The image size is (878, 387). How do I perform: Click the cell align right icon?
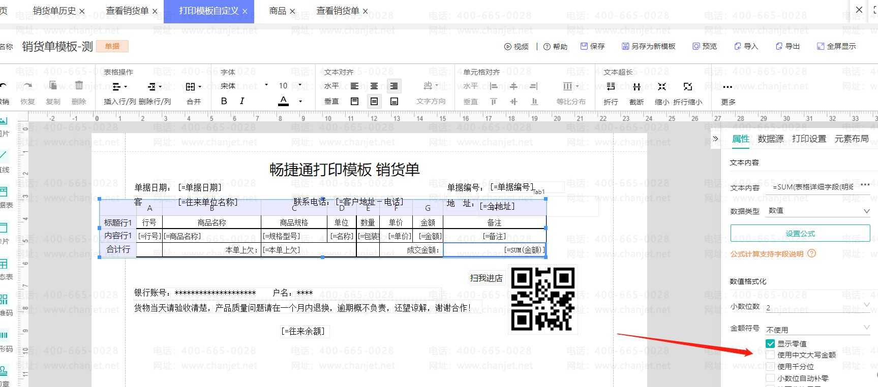[534, 86]
